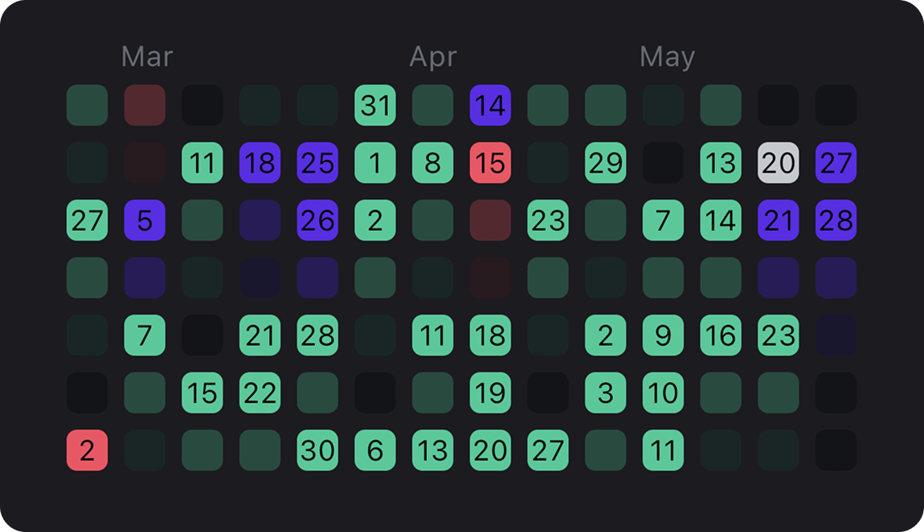Click the red March 2 cell
924x532 pixels.
(x=86, y=451)
